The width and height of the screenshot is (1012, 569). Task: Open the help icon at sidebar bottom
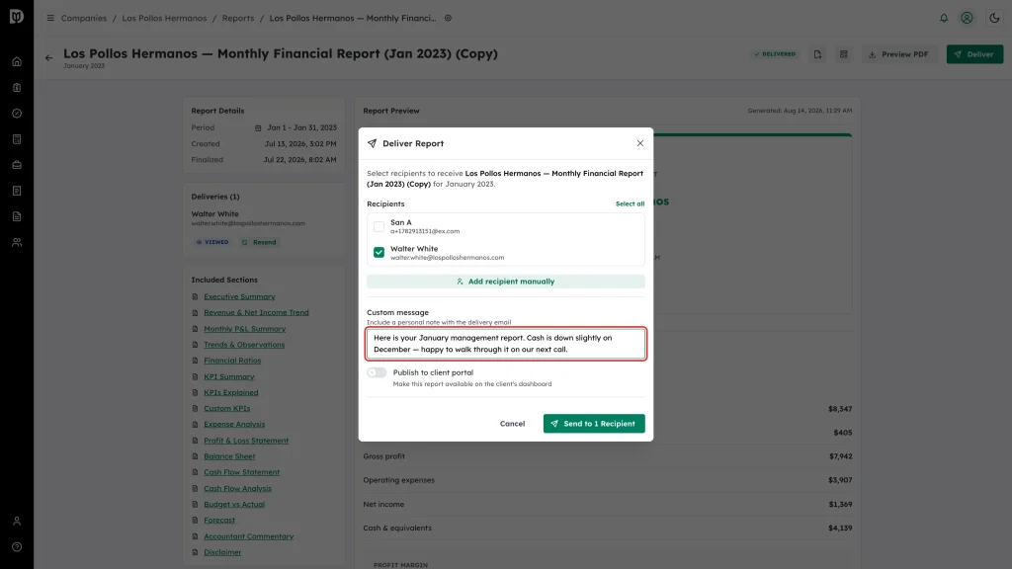(17, 547)
